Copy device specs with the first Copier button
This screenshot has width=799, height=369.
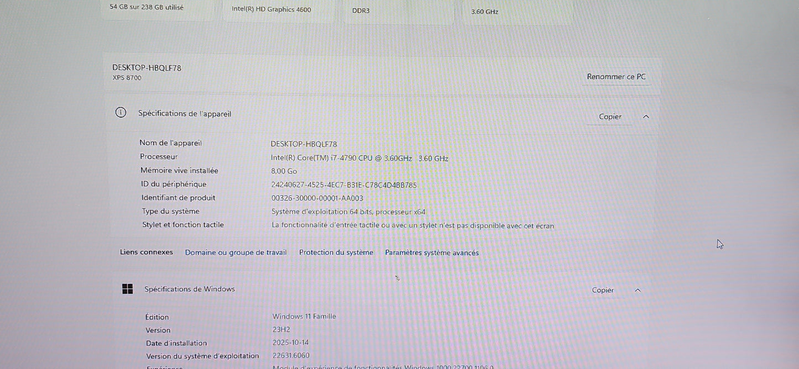point(609,117)
